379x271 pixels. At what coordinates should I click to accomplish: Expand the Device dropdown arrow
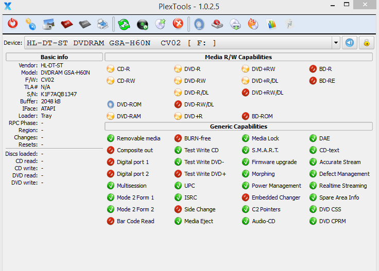coord(336,43)
